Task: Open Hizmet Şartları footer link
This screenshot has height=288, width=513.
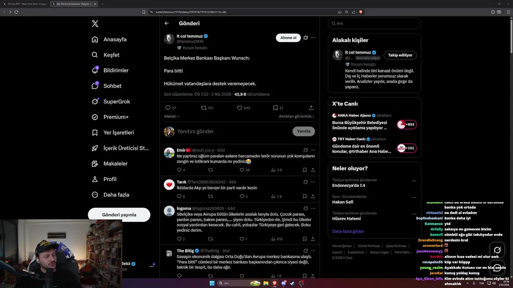Action: 342,246
